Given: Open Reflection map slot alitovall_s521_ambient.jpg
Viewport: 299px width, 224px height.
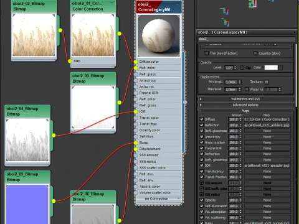Looking at the screenshot, I should [267, 125].
